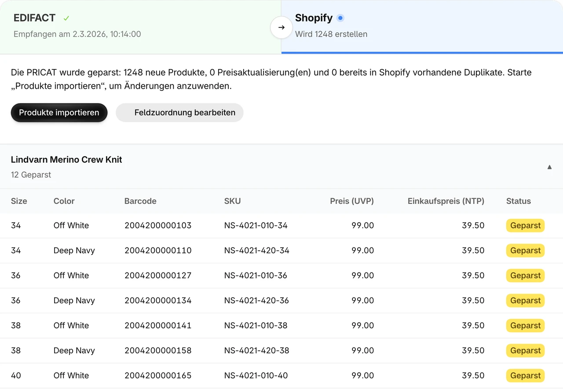Viewport: 563px width, 392px height.
Task: Click SKU NS-4021-010-40
Action: pyautogui.click(x=256, y=376)
